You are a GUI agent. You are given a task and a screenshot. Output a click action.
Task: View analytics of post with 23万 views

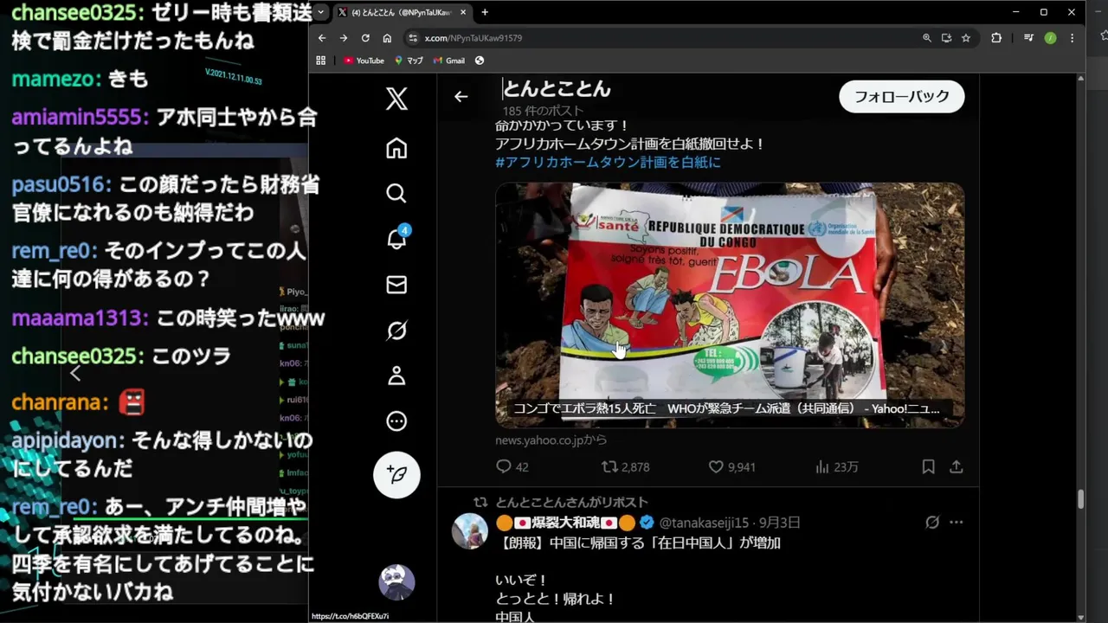(x=837, y=466)
